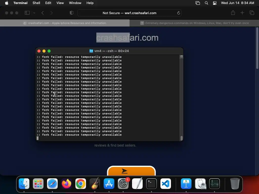
Task: Open Activity Monitor from the Dock
Action: pyautogui.click(x=214, y=184)
